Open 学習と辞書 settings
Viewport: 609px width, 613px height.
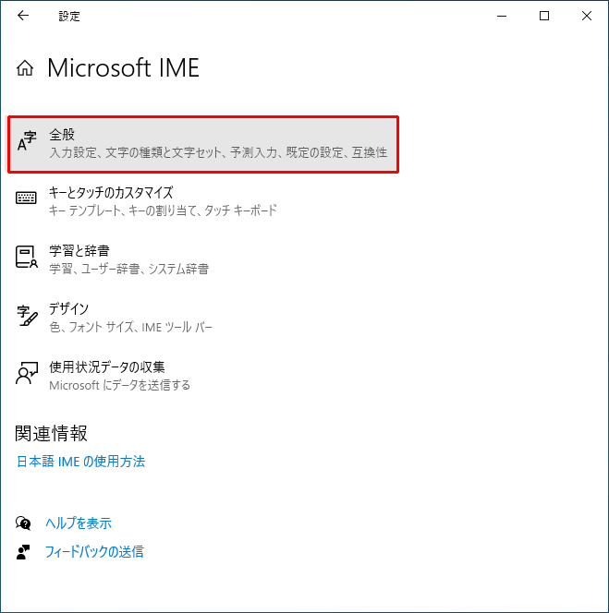[x=79, y=251]
